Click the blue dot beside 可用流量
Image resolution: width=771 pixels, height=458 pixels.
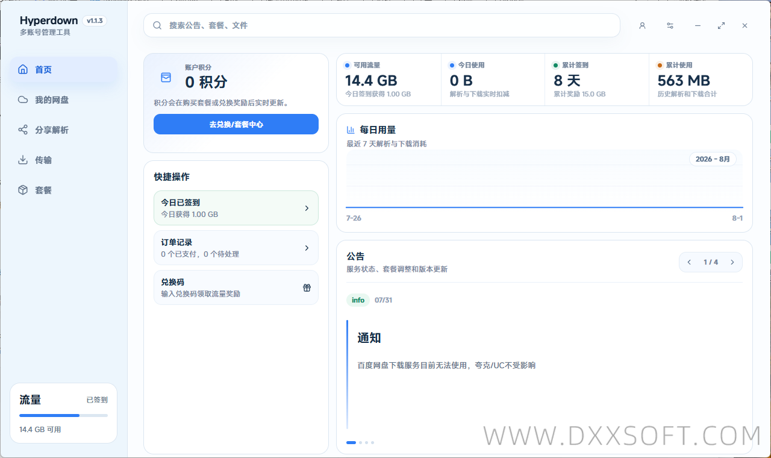(x=347, y=65)
